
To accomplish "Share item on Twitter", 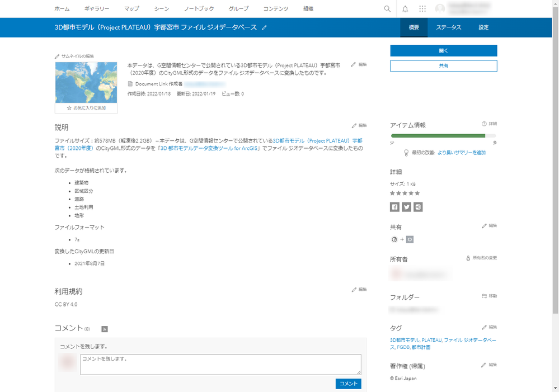I will tap(406, 207).
